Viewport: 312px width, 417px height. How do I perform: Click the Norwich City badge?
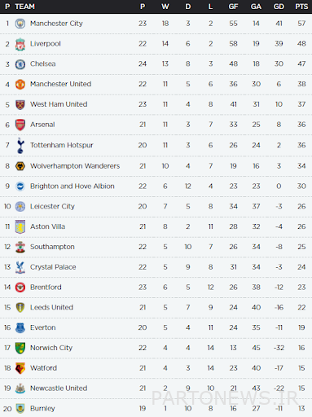[x=20, y=348]
